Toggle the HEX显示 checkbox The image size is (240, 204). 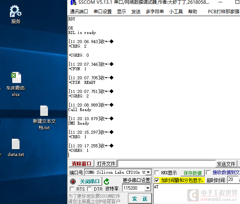click(x=157, y=173)
